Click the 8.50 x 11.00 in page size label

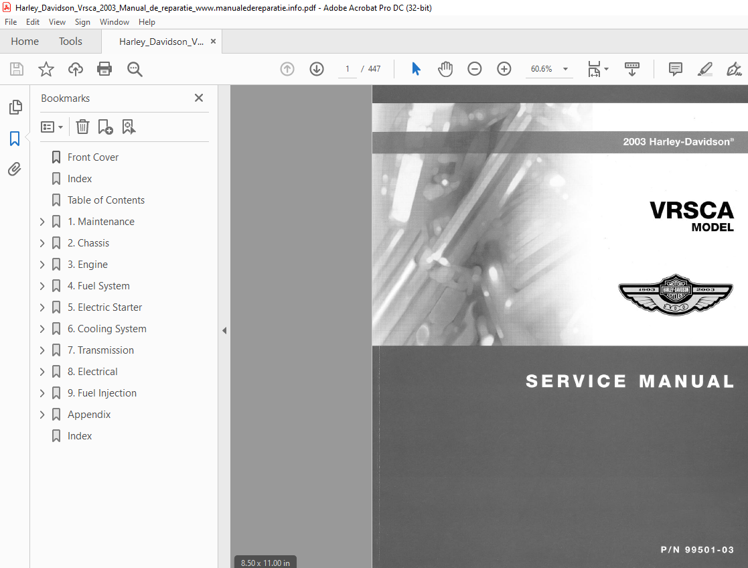click(265, 563)
